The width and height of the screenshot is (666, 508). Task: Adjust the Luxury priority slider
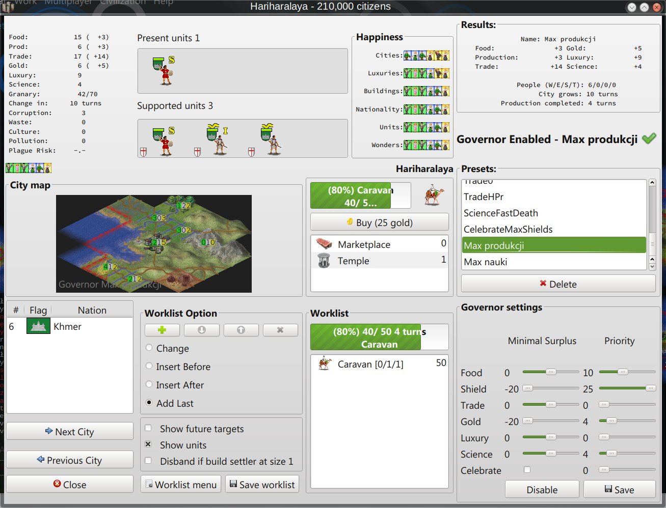point(627,437)
